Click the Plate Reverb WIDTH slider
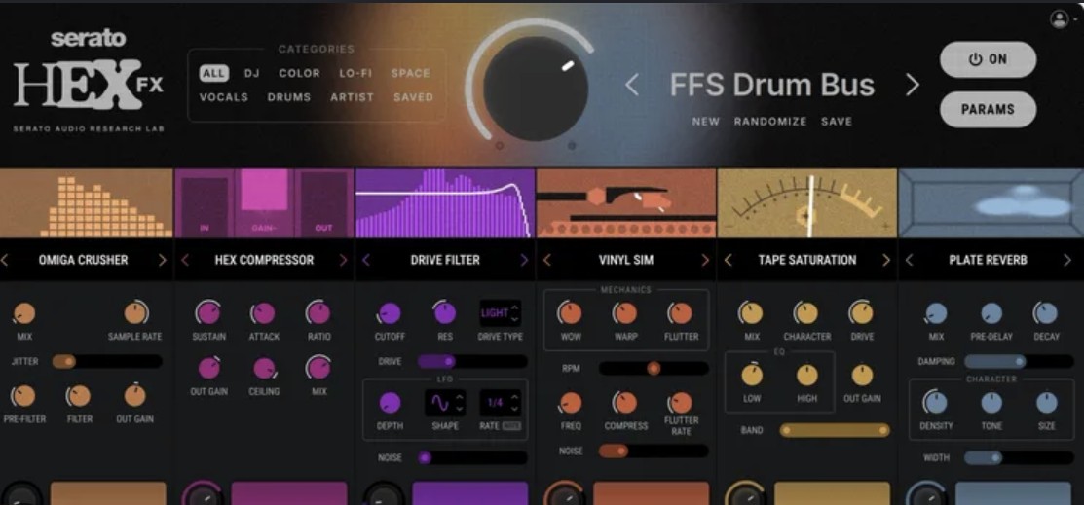Image resolution: width=1084 pixels, height=505 pixels. point(1019,457)
